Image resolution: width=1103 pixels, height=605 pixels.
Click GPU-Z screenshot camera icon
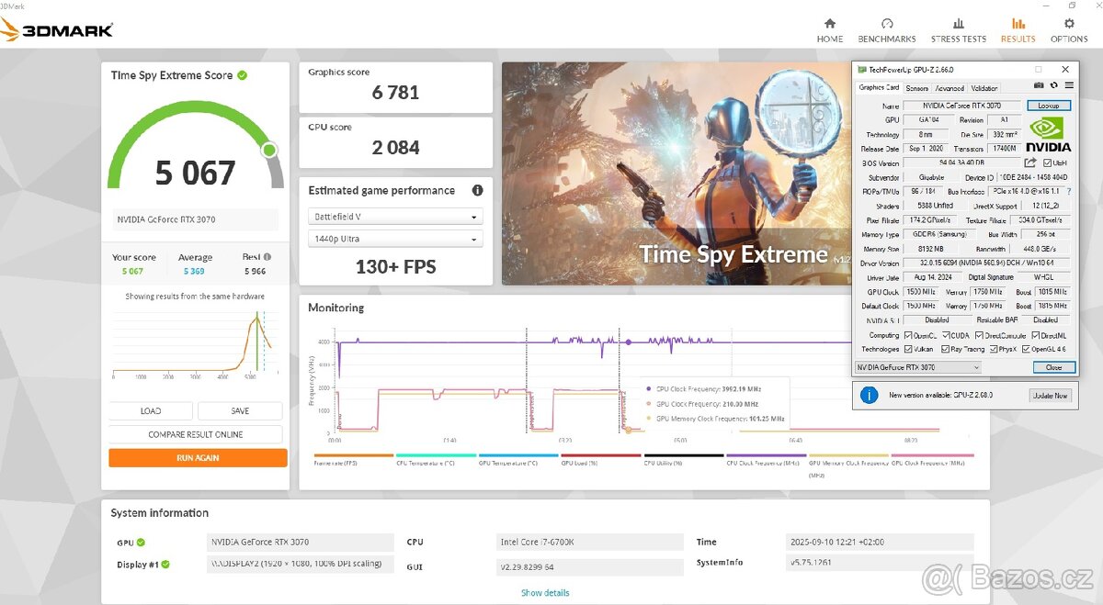(x=1039, y=85)
